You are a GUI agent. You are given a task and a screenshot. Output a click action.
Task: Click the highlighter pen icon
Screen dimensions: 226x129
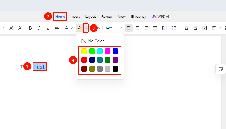point(80,28)
